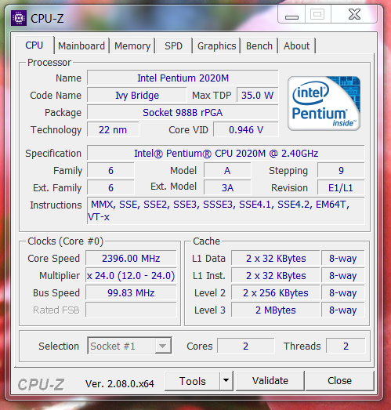
Task: Click the Ext. Family value '6'
Action: point(110,187)
